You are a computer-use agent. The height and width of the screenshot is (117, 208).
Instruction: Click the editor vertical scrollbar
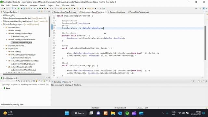pos(205,43)
